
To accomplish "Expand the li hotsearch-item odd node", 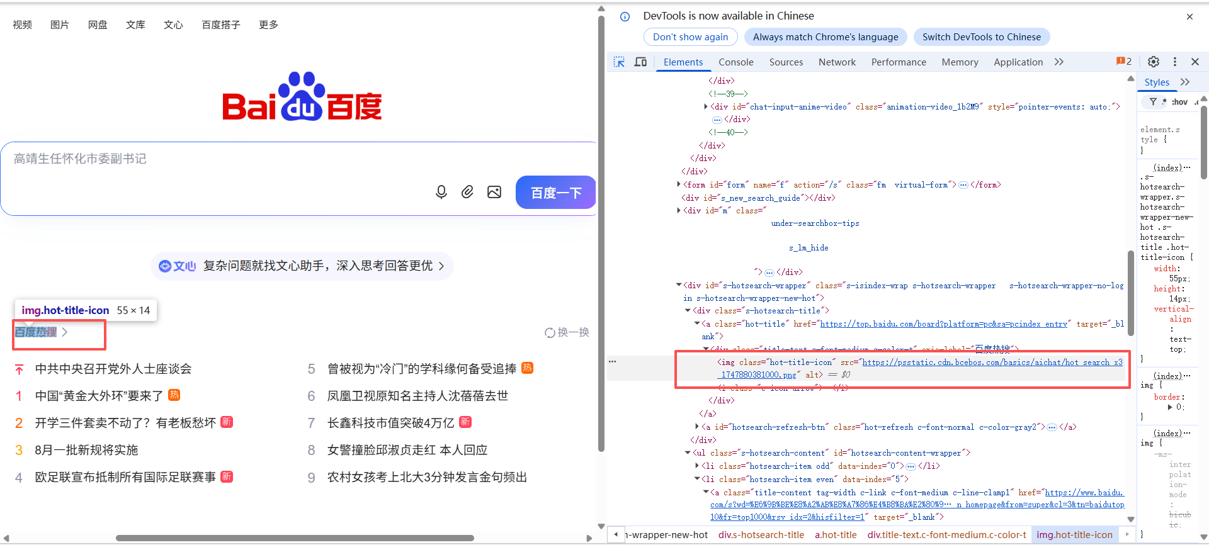I will (x=697, y=466).
